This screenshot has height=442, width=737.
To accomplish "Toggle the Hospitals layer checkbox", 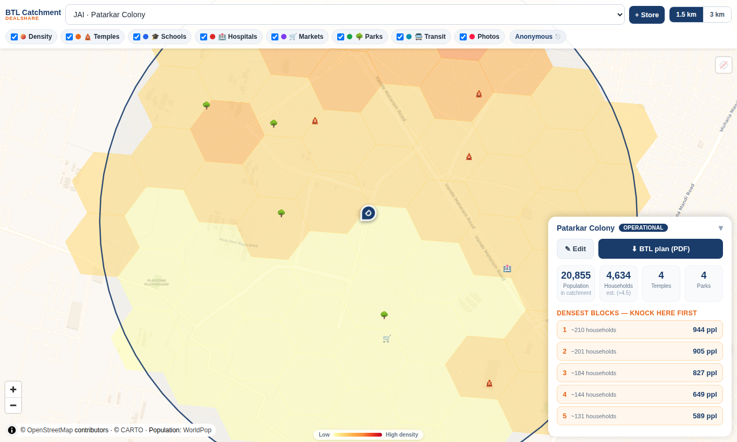I will tap(204, 37).
